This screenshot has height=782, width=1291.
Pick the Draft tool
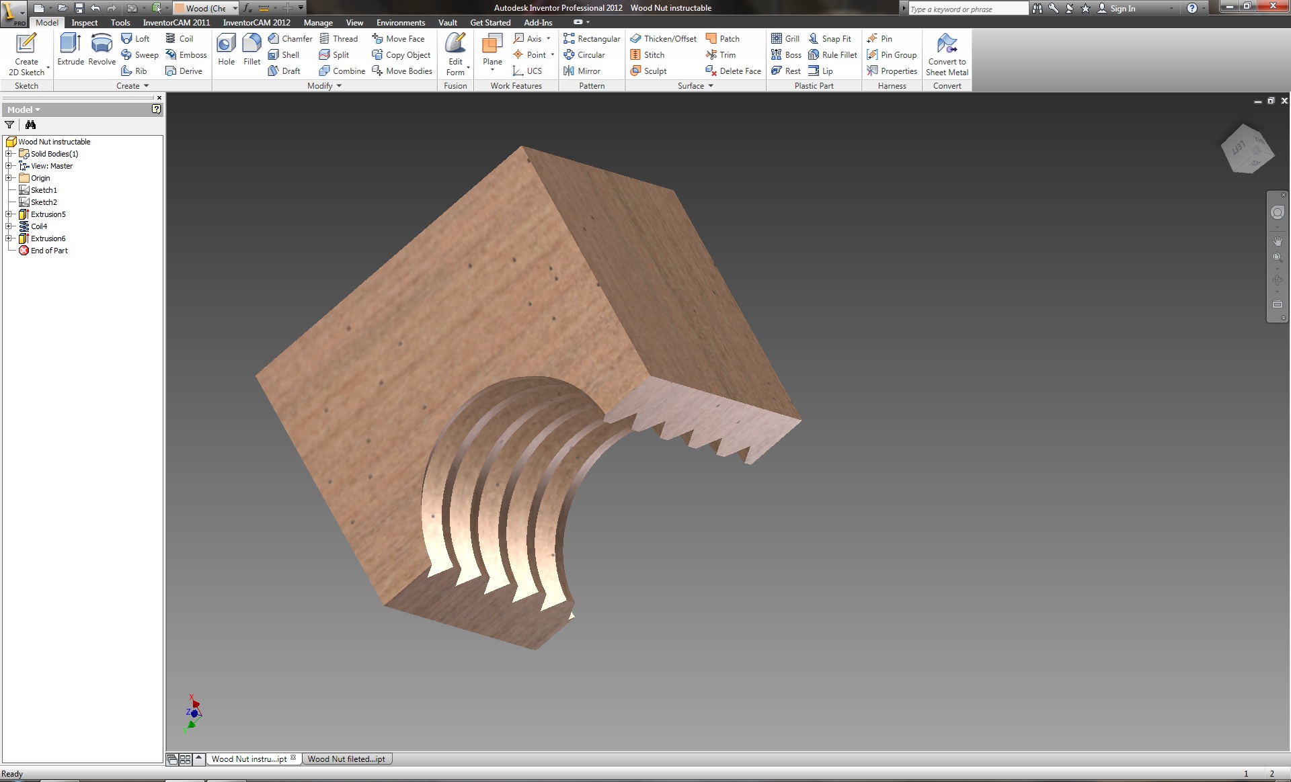[x=284, y=71]
